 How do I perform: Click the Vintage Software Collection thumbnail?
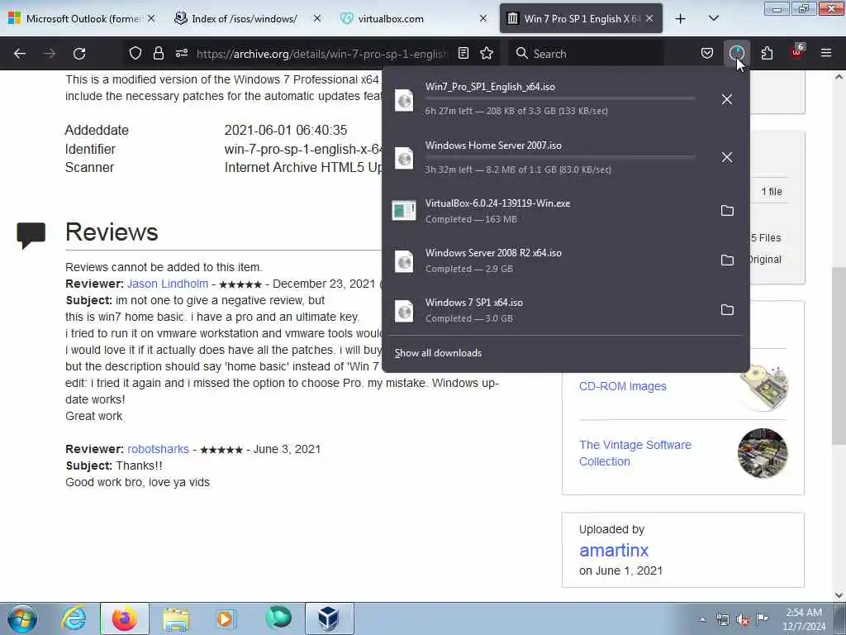click(763, 453)
